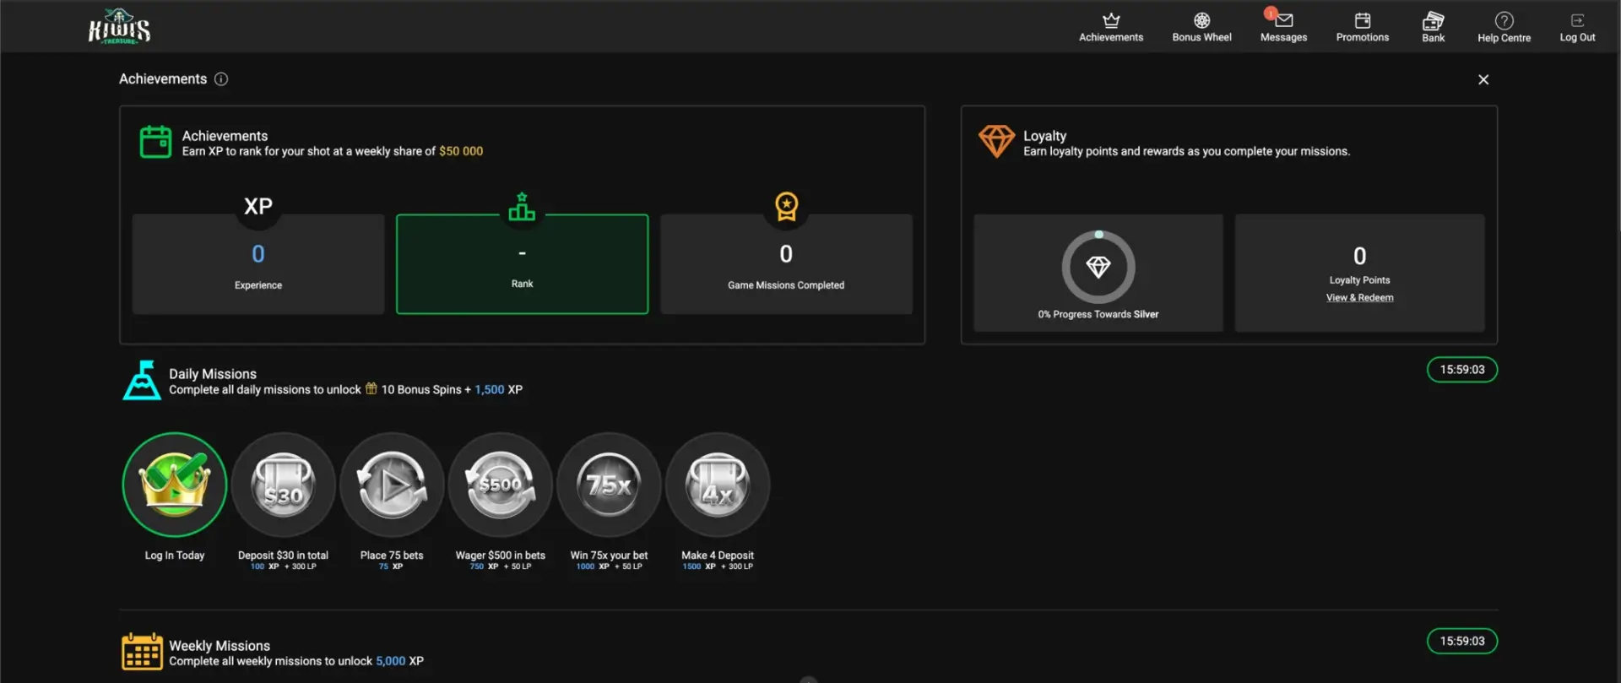
Task: Click the 1,500 XP reward text
Action: [x=498, y=389]
